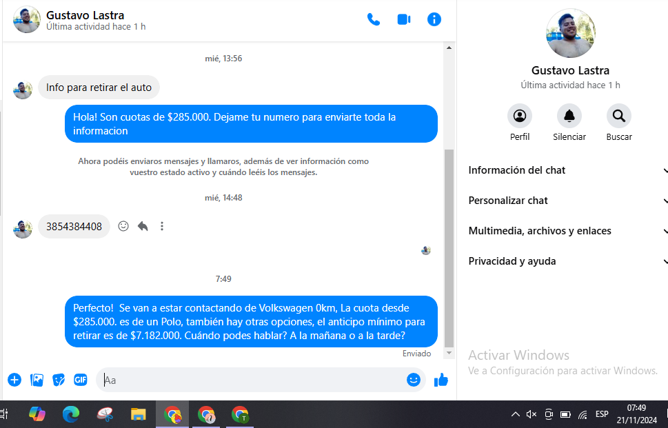The height and width of the screenshot is (428, 668).
Task: Open File Explorer in the taskbar
Action: coord(139,414)
